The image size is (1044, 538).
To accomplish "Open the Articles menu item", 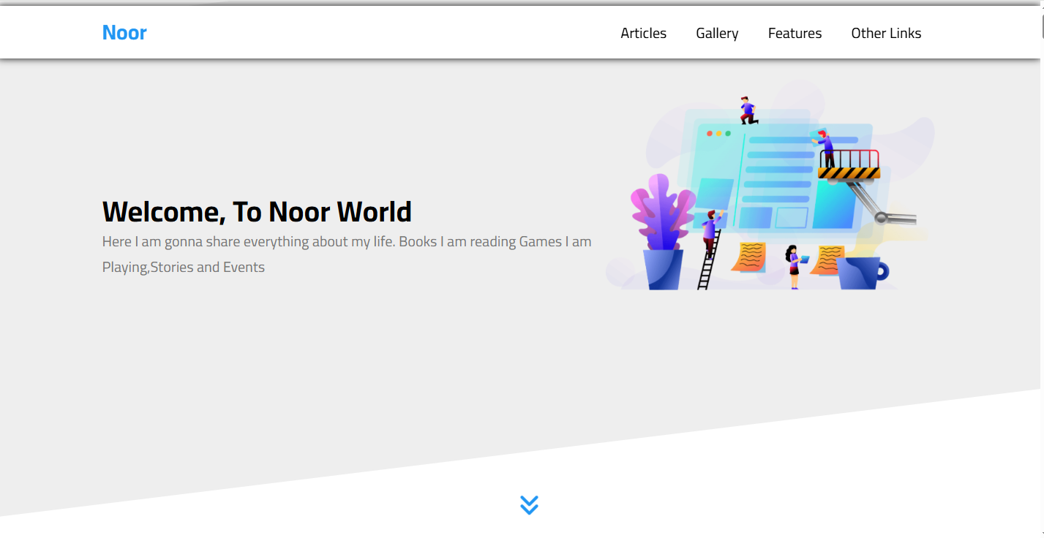I will pos(643,34).
